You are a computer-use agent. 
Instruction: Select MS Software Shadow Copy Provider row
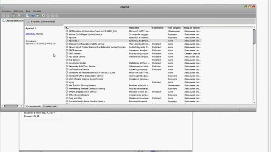pos(133,79)
